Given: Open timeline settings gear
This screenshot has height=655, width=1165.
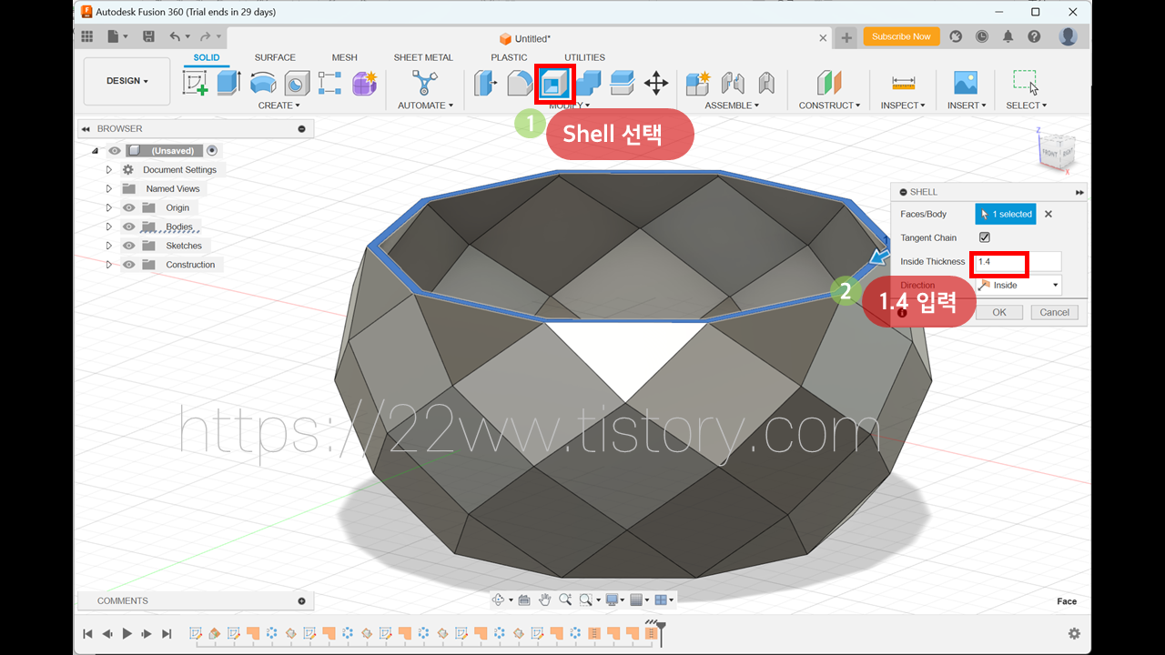Looking at the screenshot, I should pyautogui.click(x=1074, y=633).
